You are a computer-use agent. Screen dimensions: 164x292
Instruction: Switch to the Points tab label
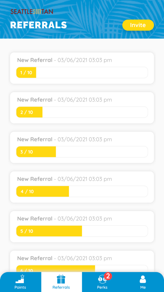[20, 287]
